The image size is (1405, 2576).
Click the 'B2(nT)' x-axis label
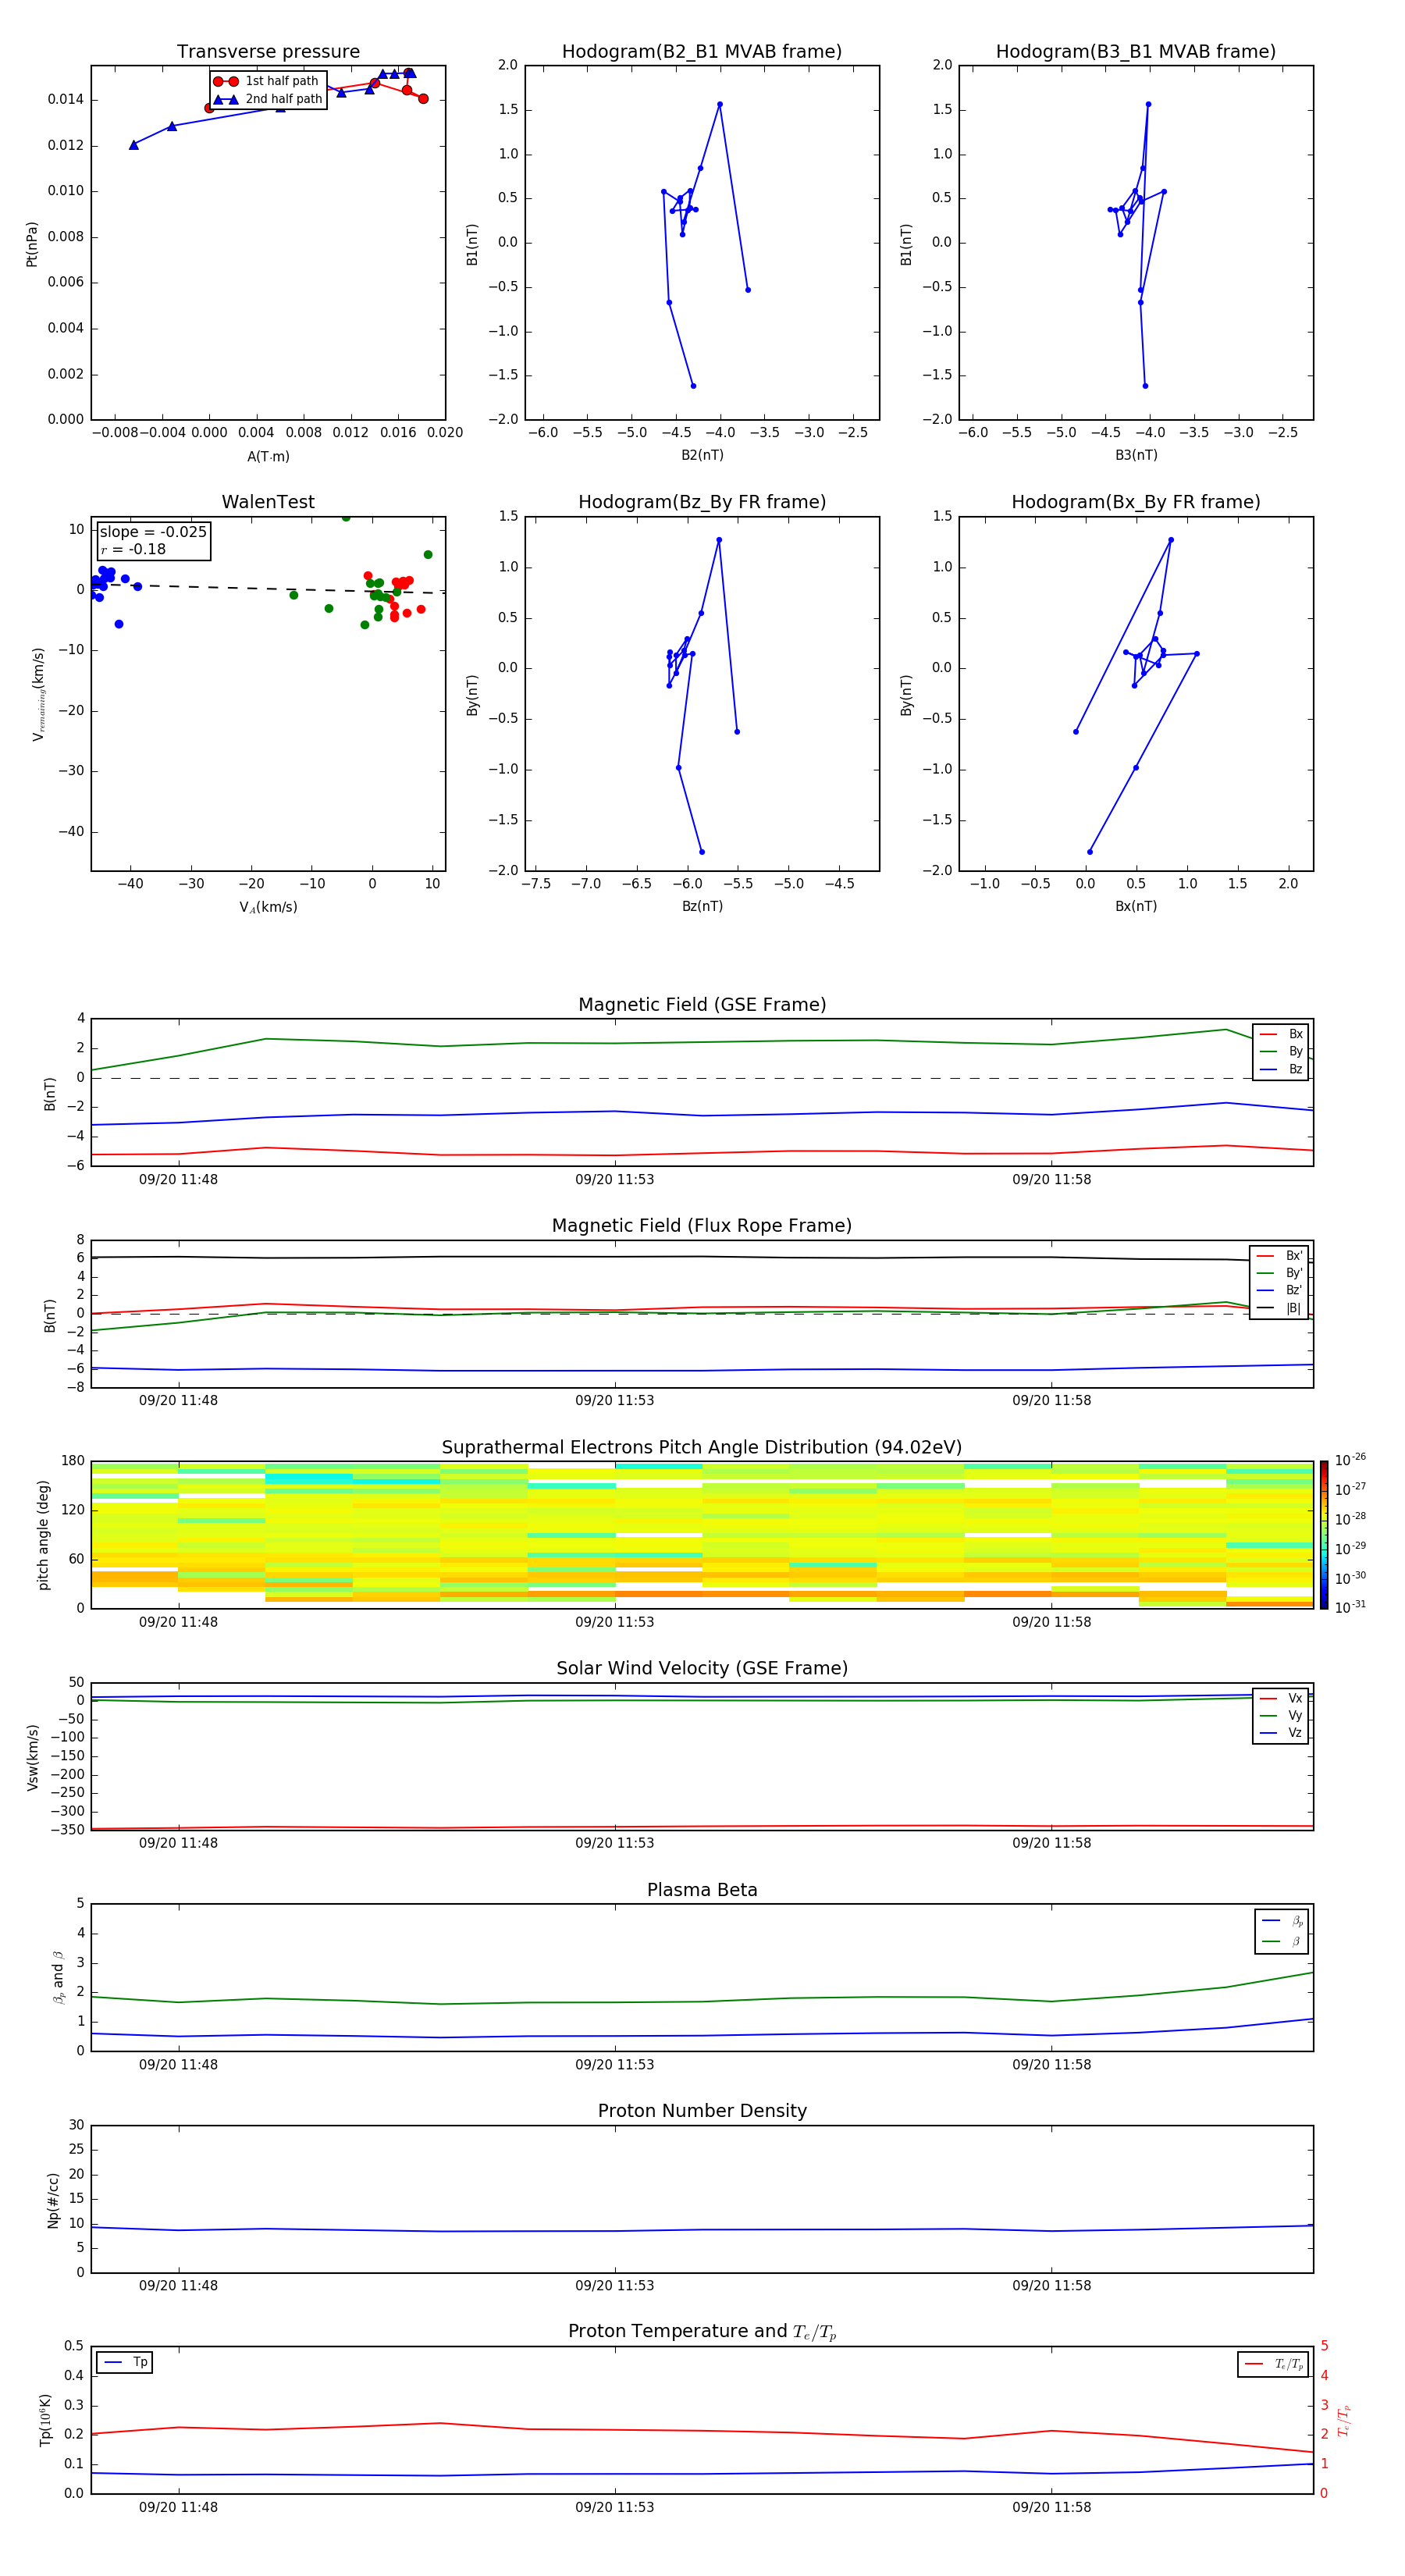702,456
